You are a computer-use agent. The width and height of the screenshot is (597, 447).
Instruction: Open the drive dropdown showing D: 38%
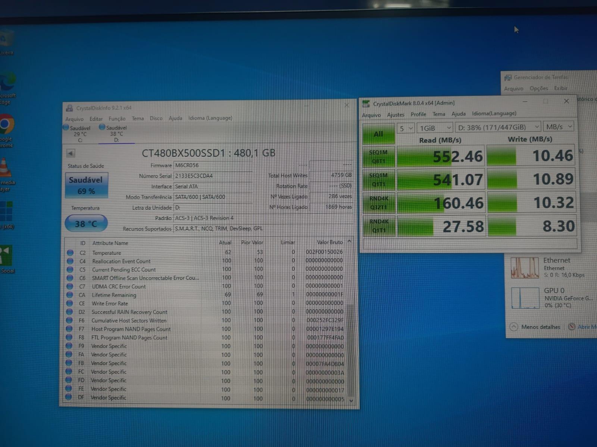[x=498, y=127]
